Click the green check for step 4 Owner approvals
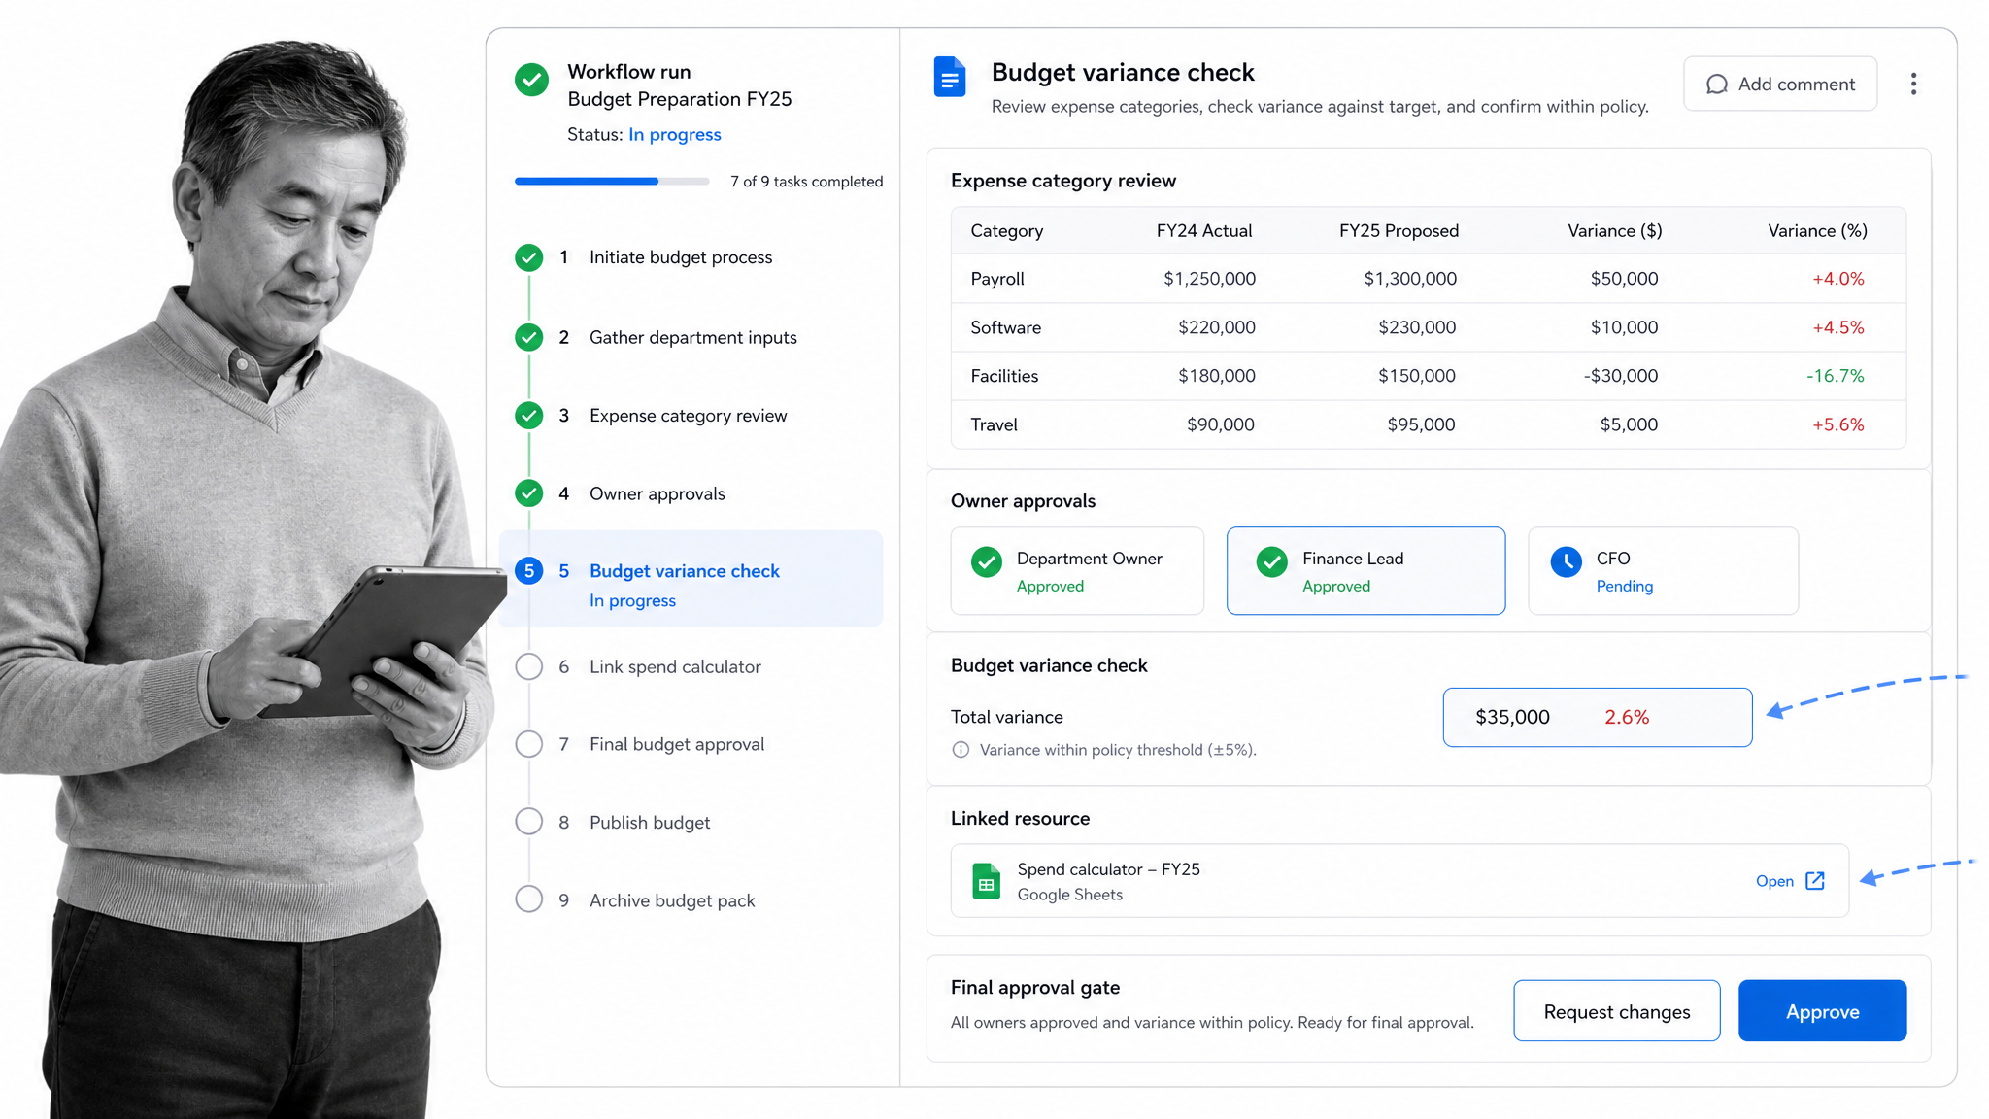The image size is (1989, 1119). [528, 493]
